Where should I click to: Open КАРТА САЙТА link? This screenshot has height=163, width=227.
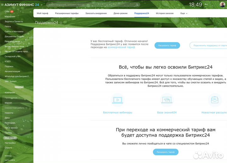pos(10,160)
